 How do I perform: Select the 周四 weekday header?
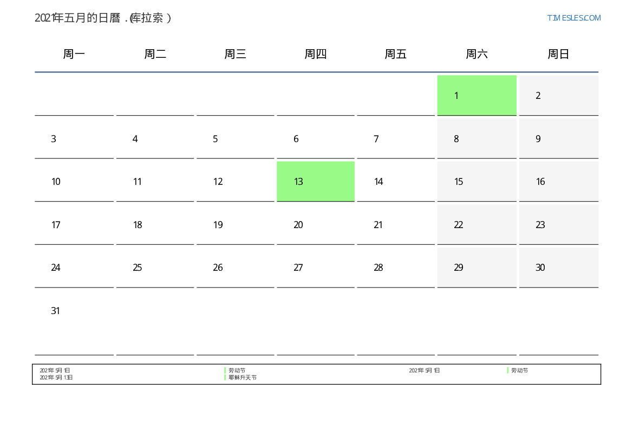pos(316,54)
